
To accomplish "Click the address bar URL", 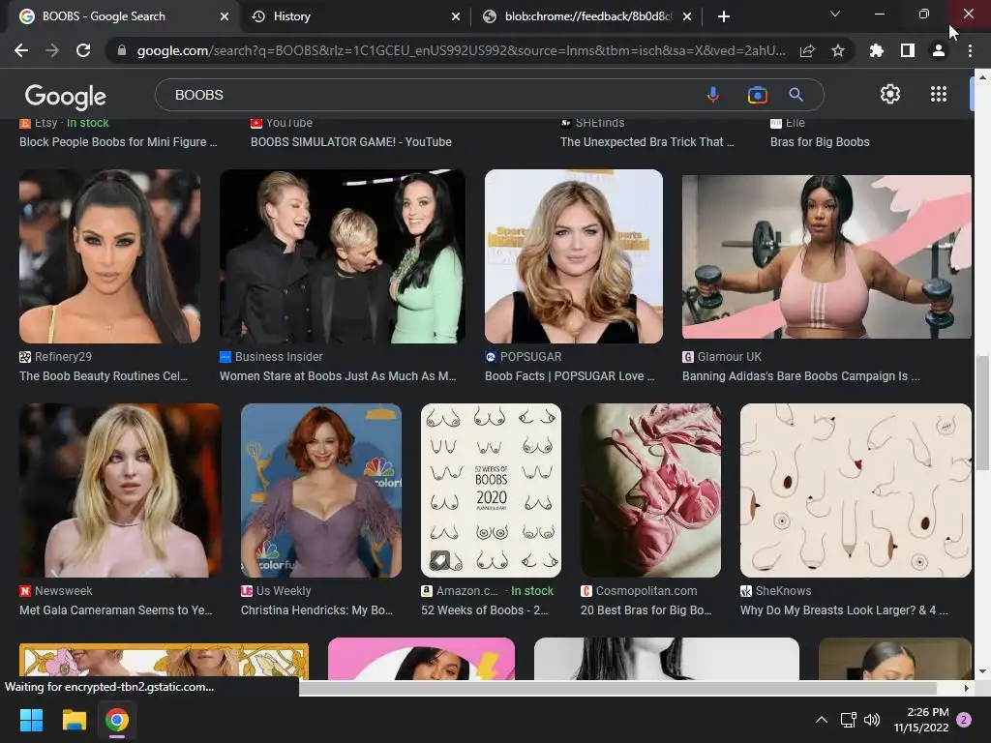I will [461, 50].
